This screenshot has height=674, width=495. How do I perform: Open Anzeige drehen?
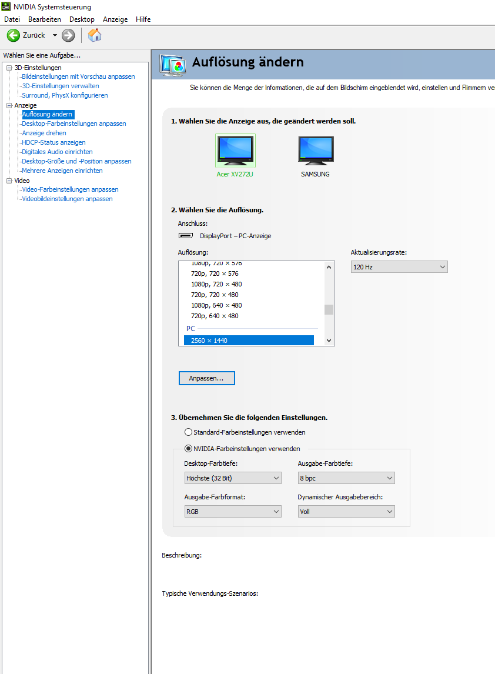point(44,134)
